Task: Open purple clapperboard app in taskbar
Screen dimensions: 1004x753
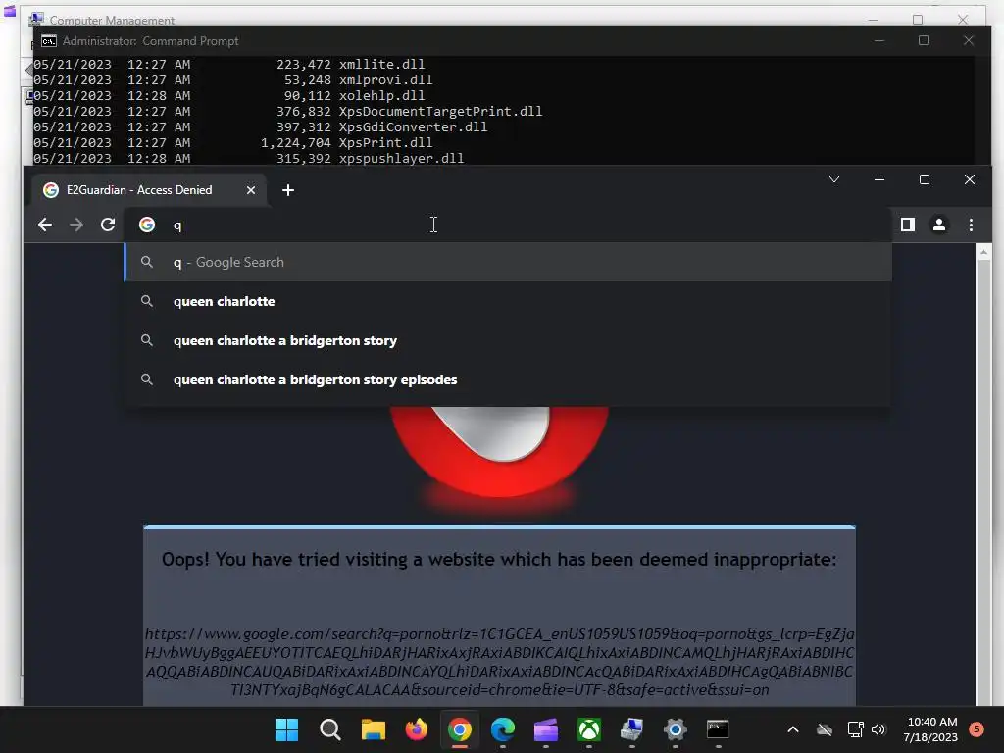Action: 546,729
